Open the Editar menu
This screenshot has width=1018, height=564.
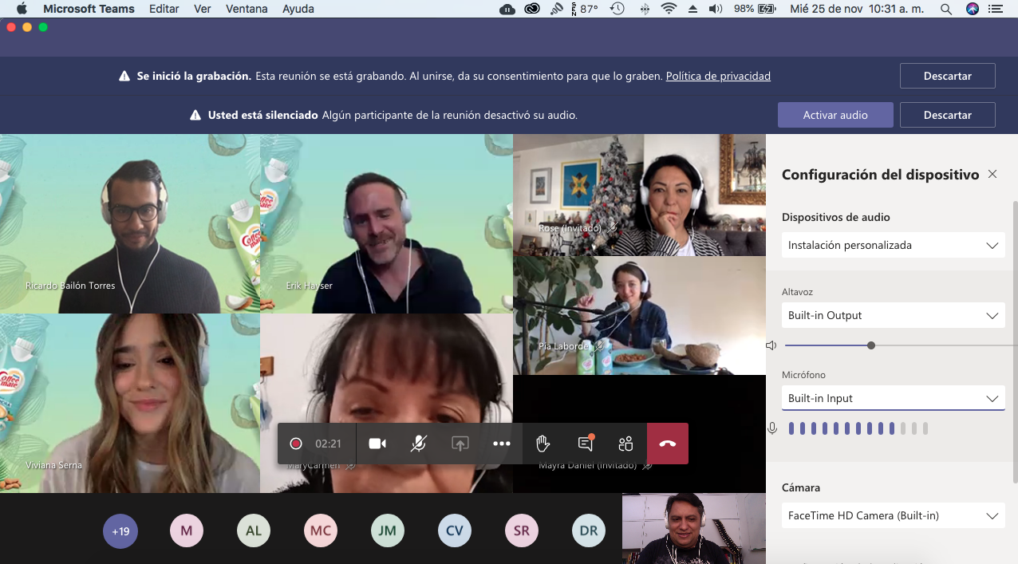click(x=164, y=9)
